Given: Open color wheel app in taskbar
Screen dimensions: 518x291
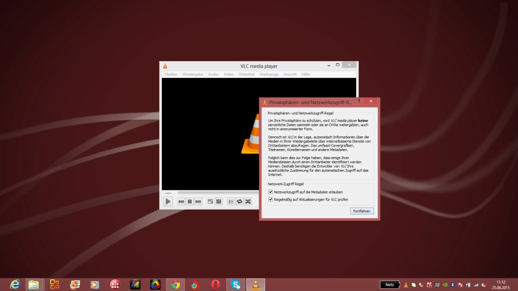Looking at the screenshot, I should (155, 284).
